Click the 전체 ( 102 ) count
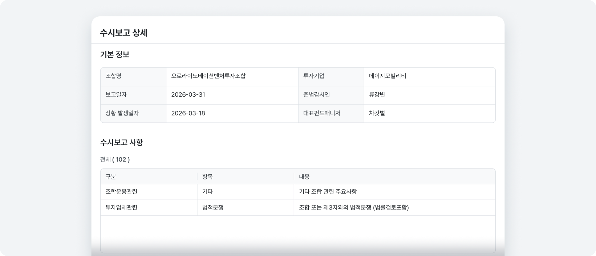 pyautogui.click(x=115, y=159)
